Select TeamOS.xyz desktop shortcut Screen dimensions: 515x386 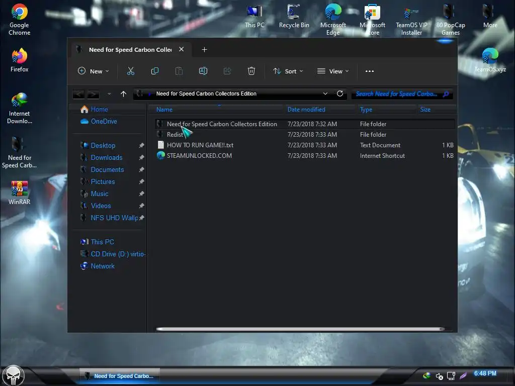490,60
